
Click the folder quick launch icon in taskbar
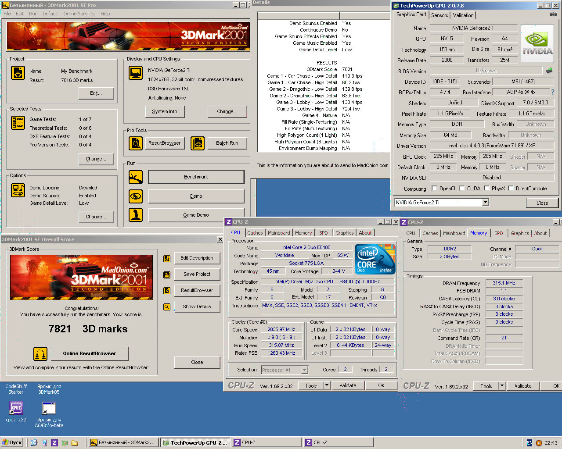click(75, 443)
